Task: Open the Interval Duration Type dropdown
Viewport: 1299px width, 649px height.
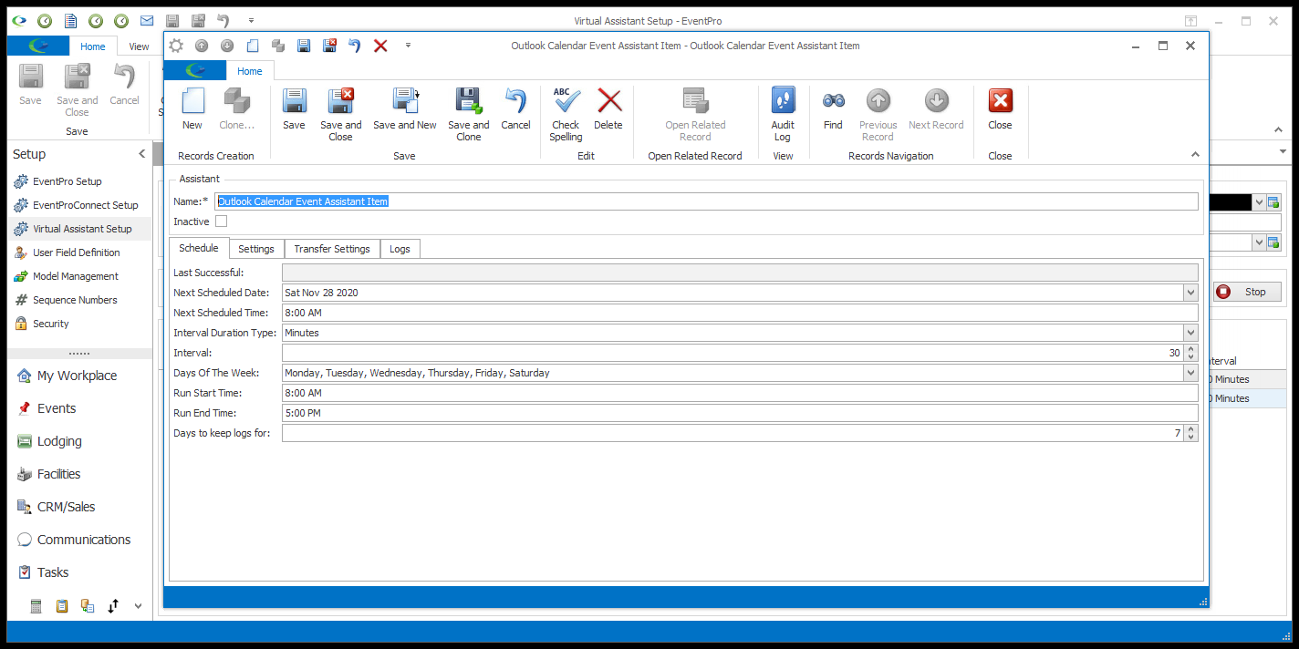Action: pyautogui.click(x=1190, y=333)
